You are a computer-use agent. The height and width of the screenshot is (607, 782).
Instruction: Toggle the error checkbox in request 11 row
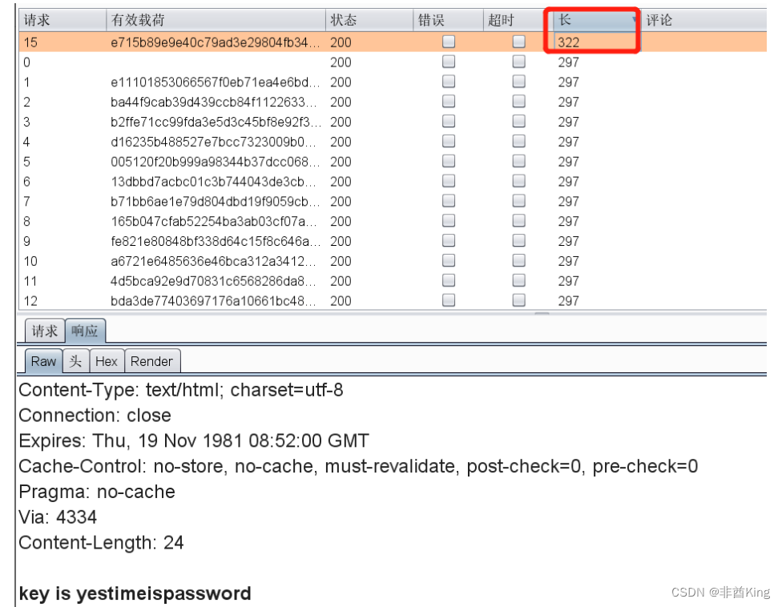click(449, 280)
